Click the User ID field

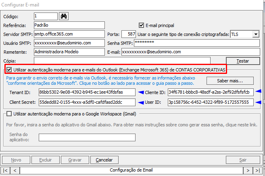pos(211,102)
